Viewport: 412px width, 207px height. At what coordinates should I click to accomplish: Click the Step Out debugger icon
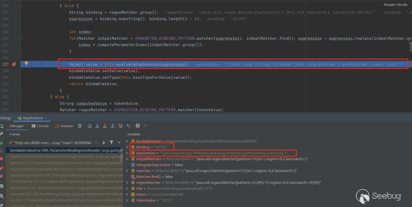[113, 126]
